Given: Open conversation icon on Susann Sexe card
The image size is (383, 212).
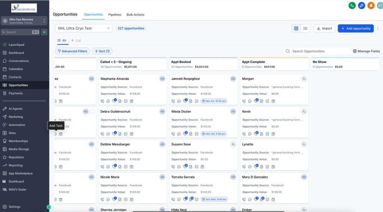Looking at the screenshot, I should (179, 167).
